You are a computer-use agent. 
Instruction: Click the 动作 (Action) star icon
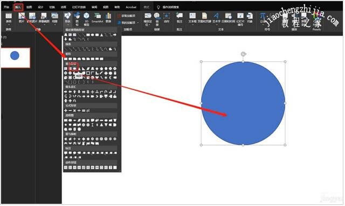(167, 18)
